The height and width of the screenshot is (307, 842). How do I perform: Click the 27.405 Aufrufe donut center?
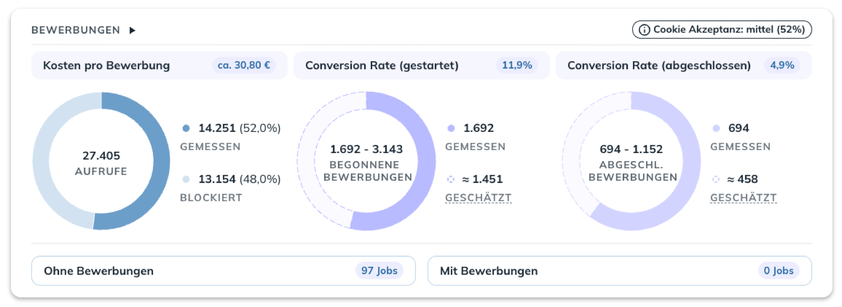pyautogui.click(x=102, y=163)
